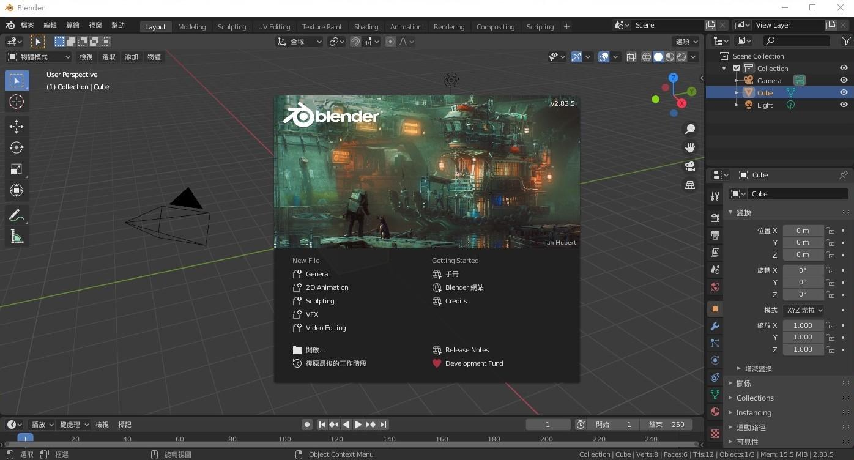
Task: Select the Measure tool
Action: (17, 237)
